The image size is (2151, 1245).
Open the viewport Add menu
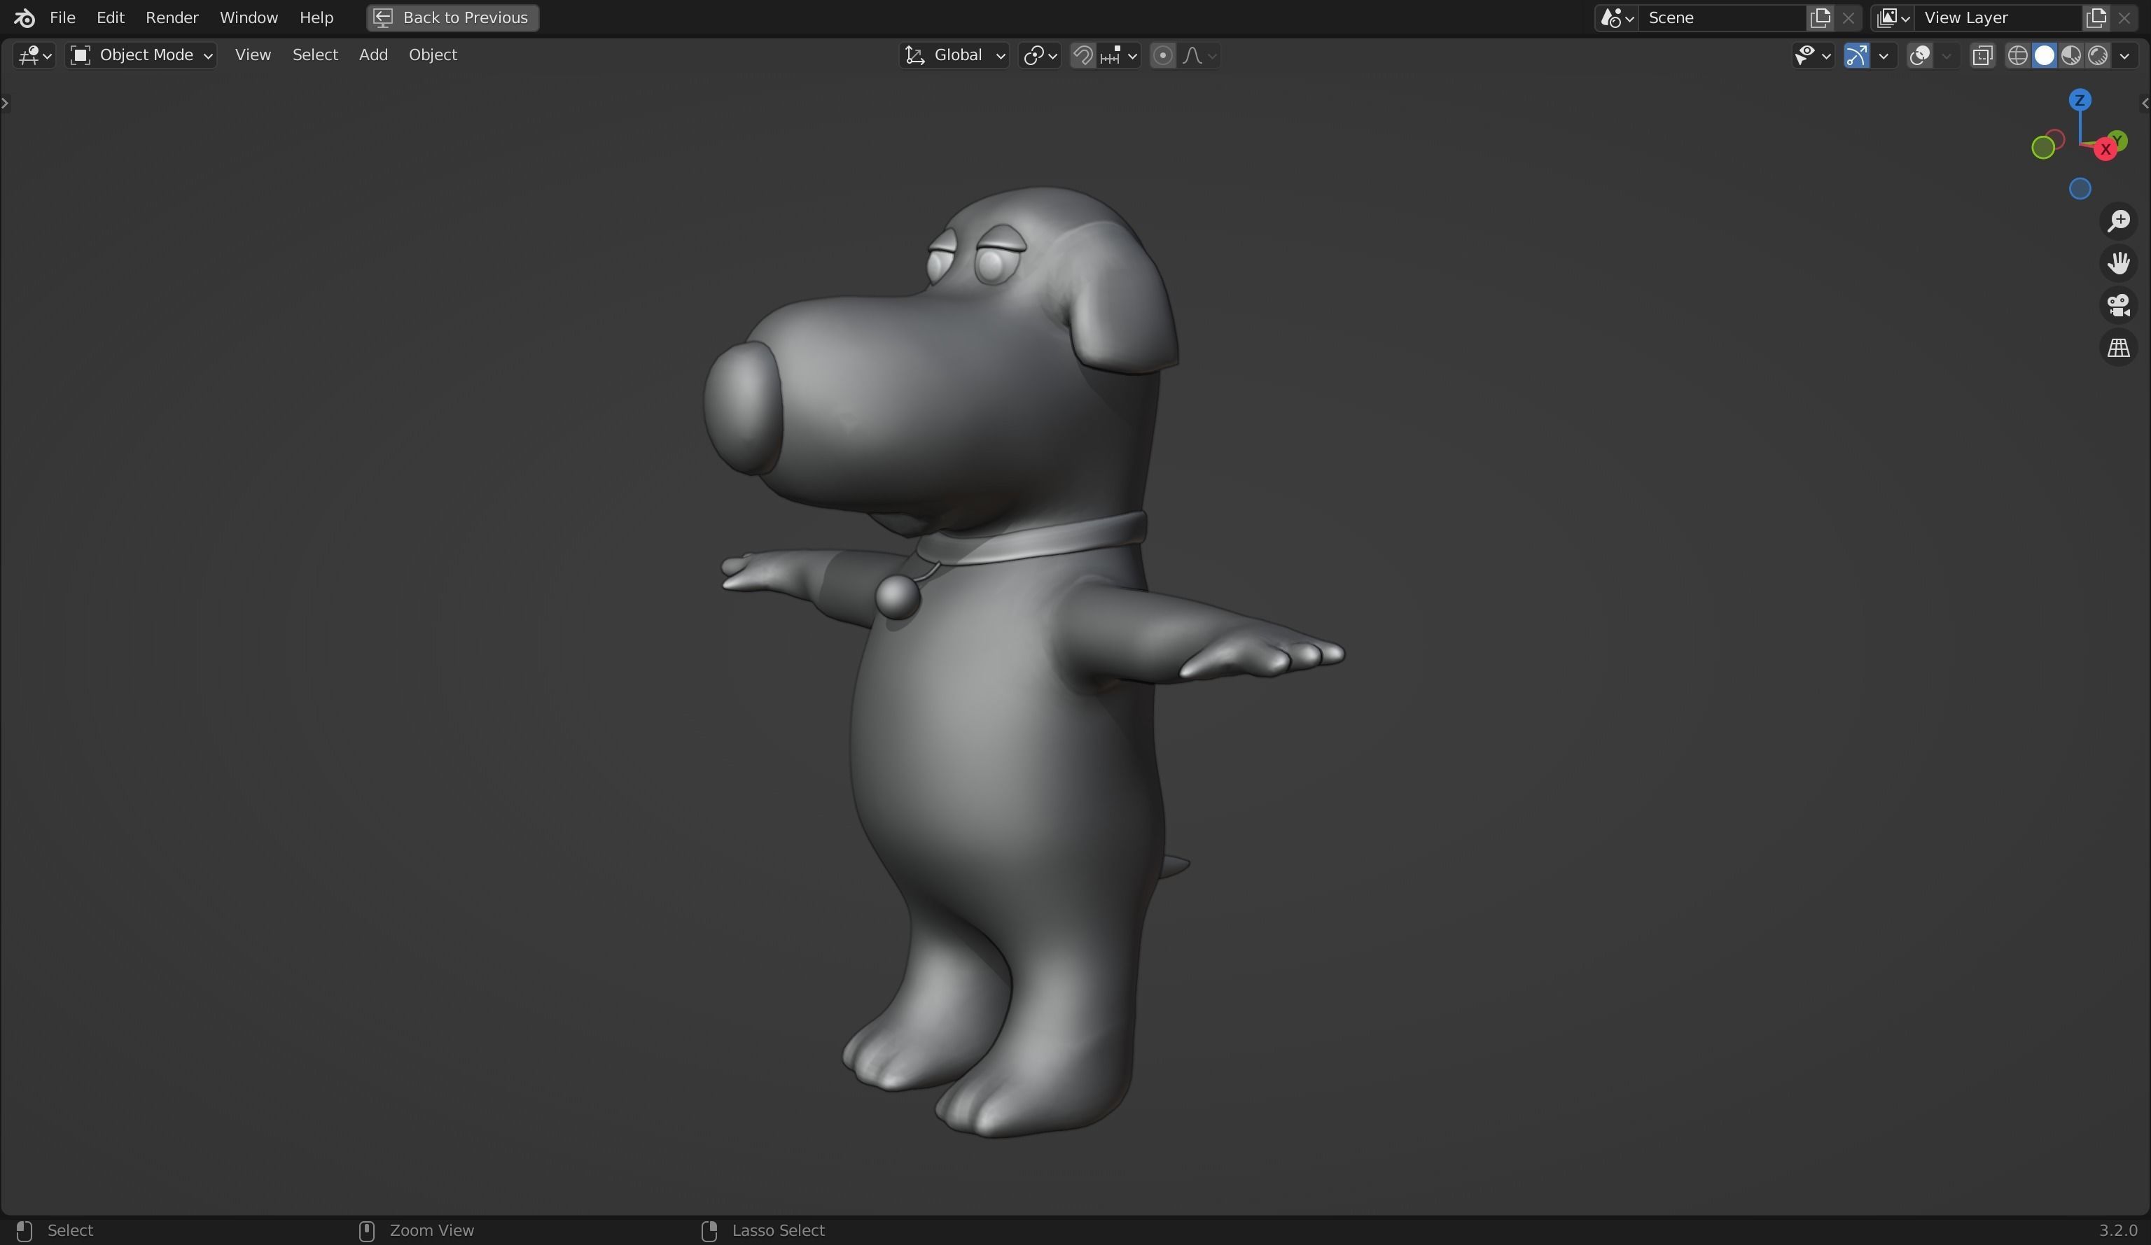click(x=373, y=55)
